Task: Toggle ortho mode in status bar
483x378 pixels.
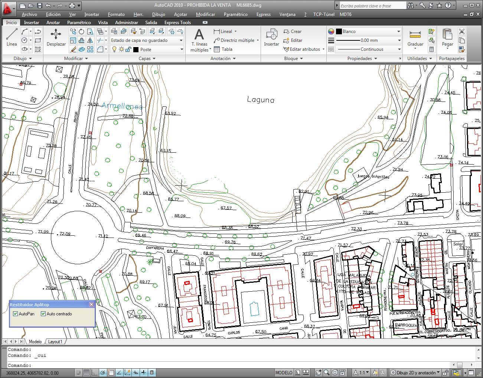Action: [95, 372]
